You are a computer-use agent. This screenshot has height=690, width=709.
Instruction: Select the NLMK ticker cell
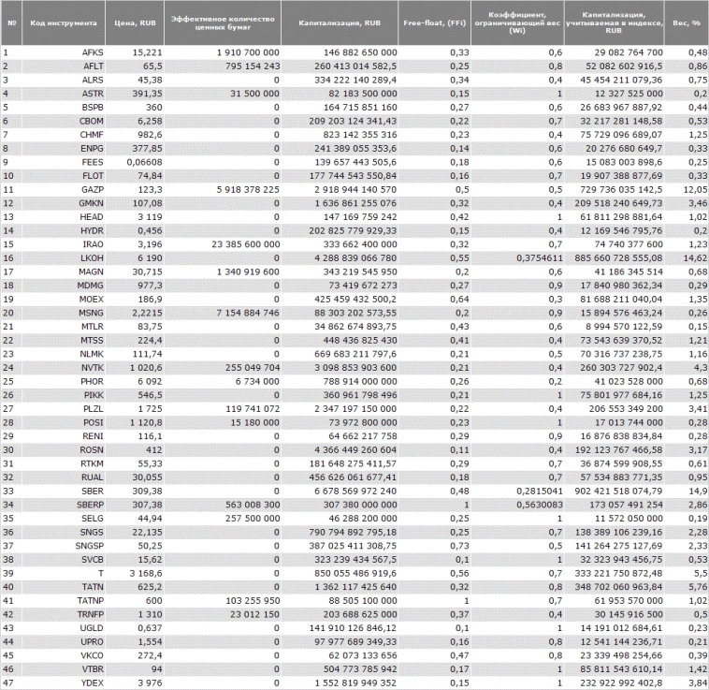point(64,354)
